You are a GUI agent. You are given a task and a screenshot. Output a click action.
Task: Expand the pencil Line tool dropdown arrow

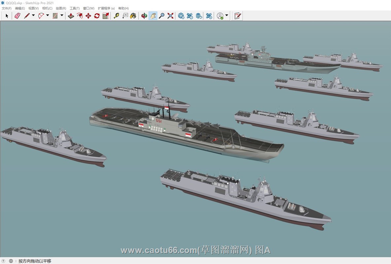pyautogui.click(x=33, y=16)
